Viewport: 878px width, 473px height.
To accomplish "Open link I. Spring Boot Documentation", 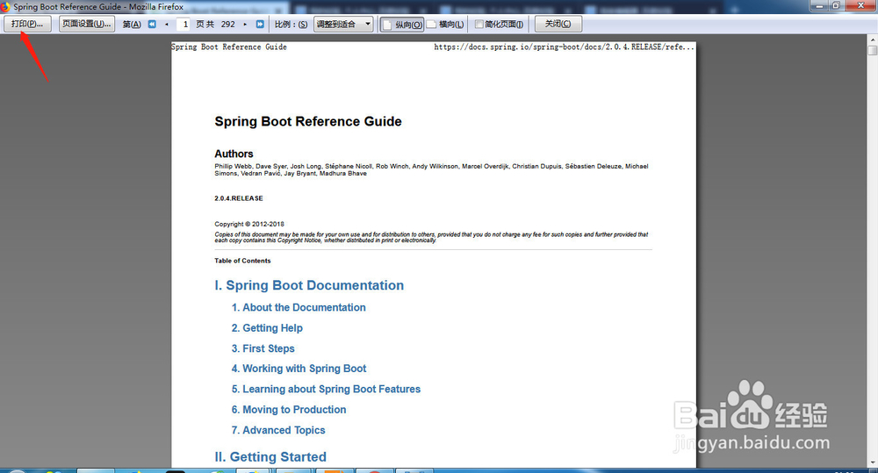I will point(309,285).
